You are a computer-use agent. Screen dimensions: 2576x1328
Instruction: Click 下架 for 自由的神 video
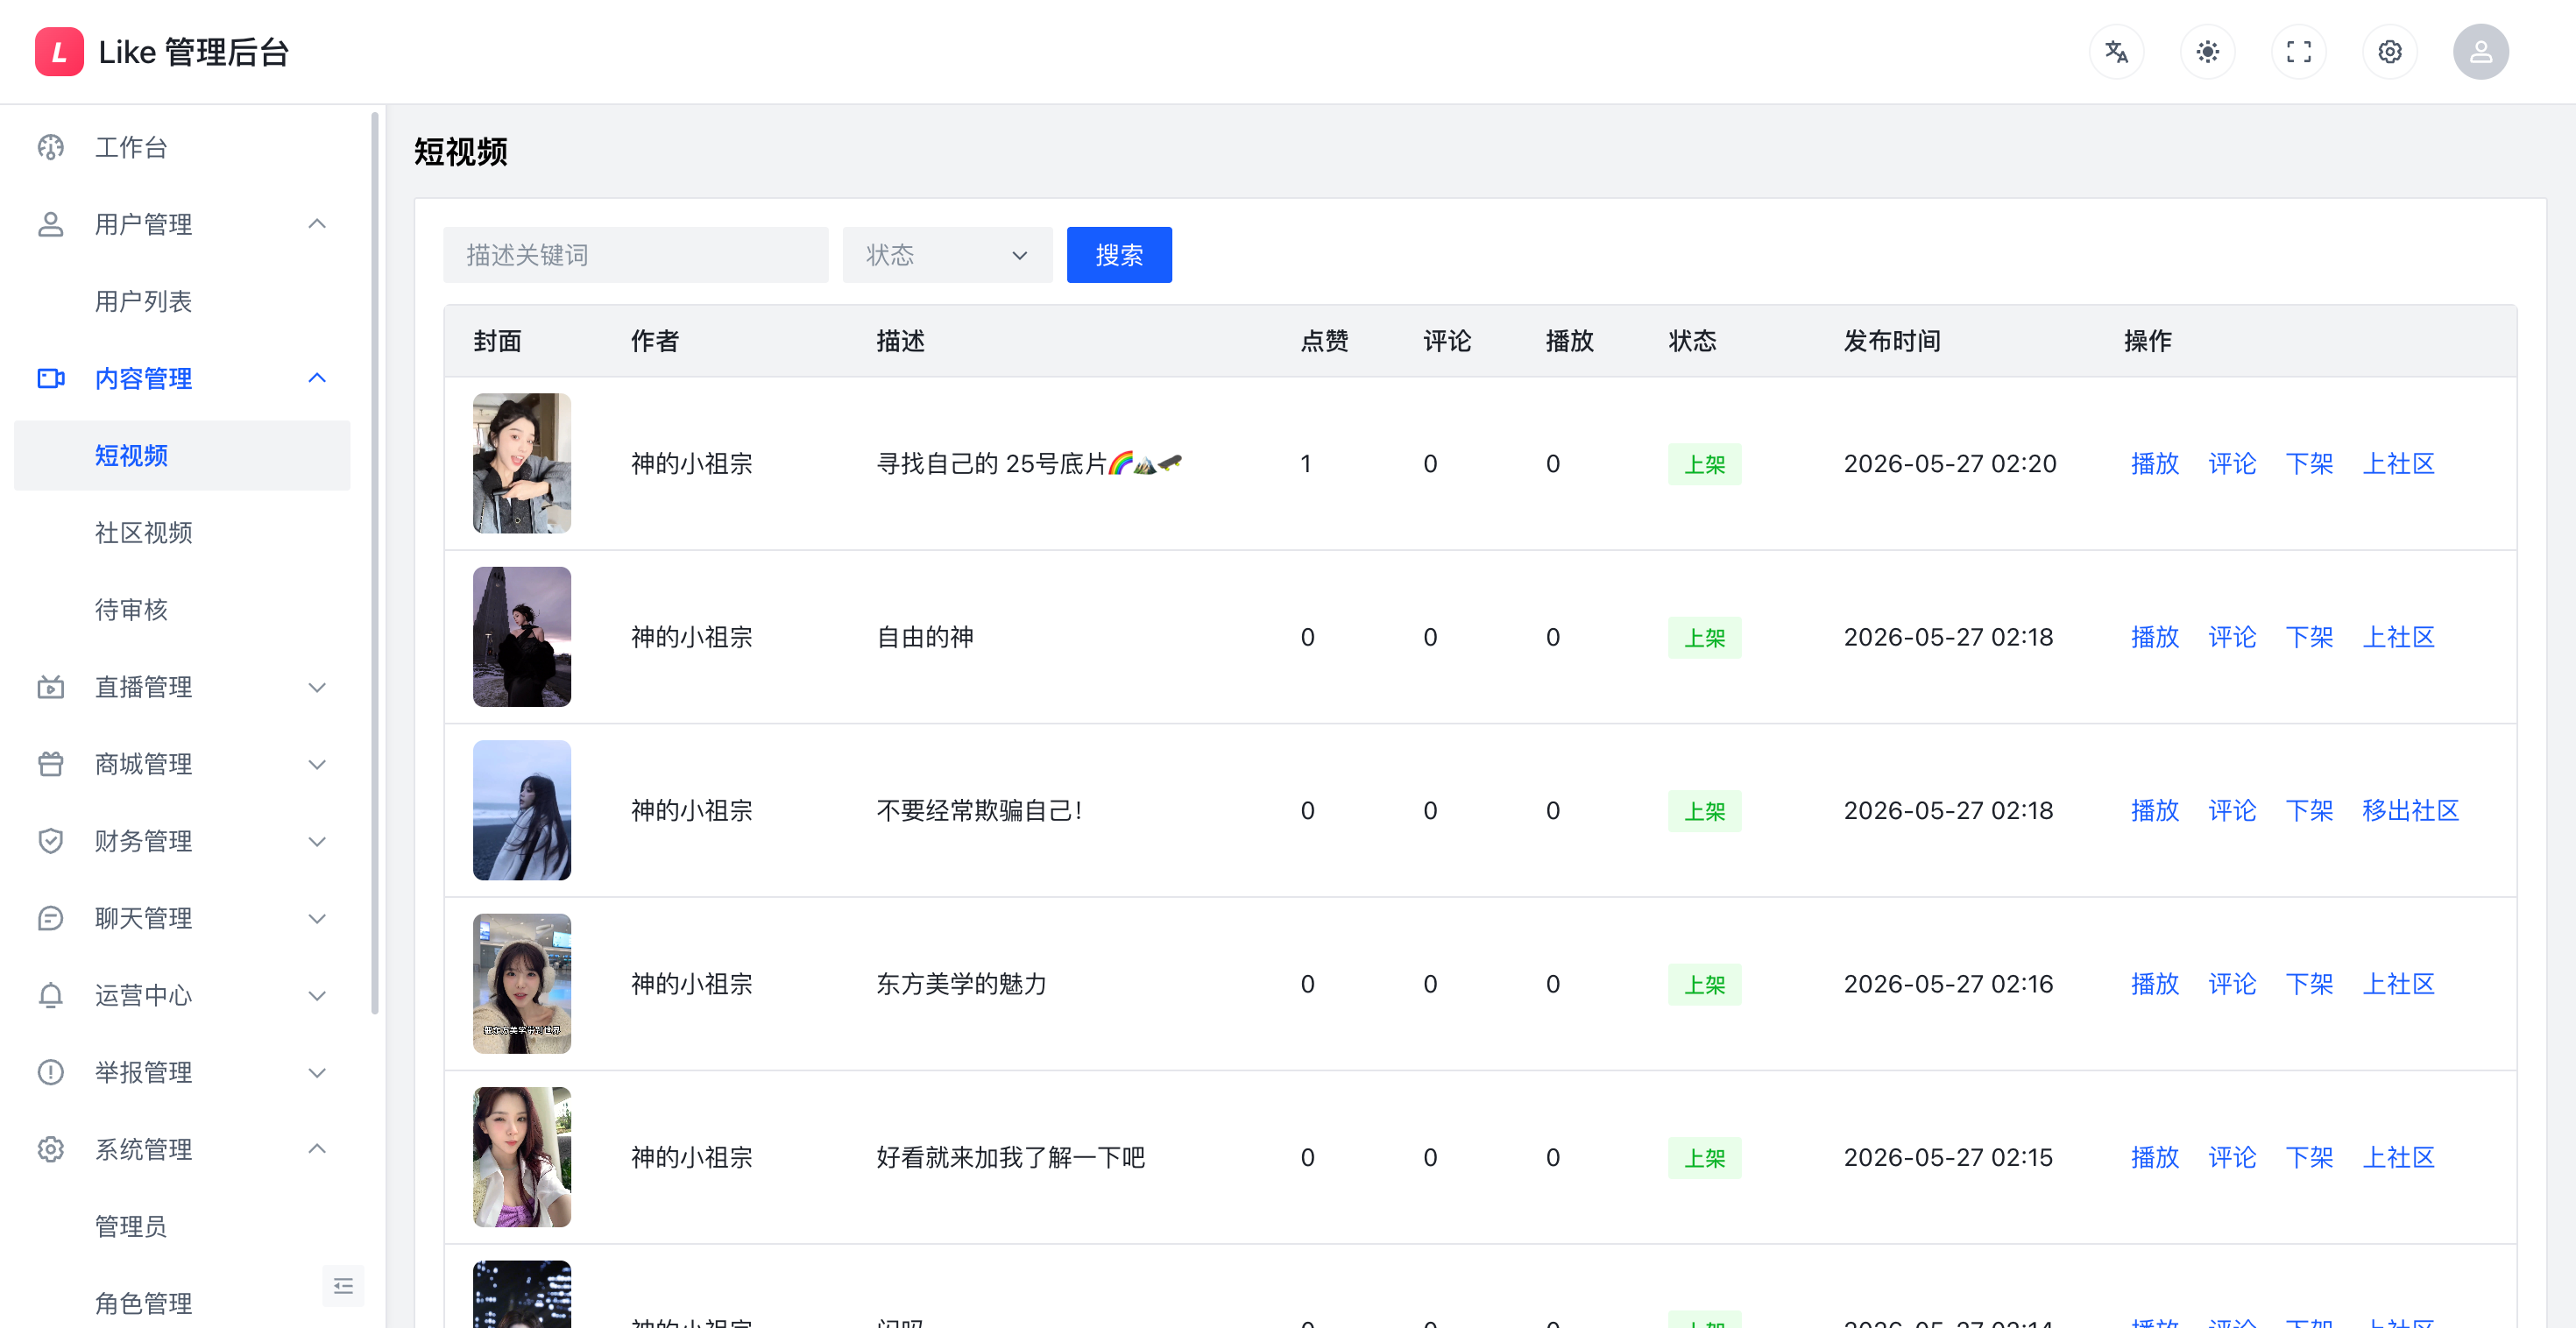click(x=2308, y=637)
